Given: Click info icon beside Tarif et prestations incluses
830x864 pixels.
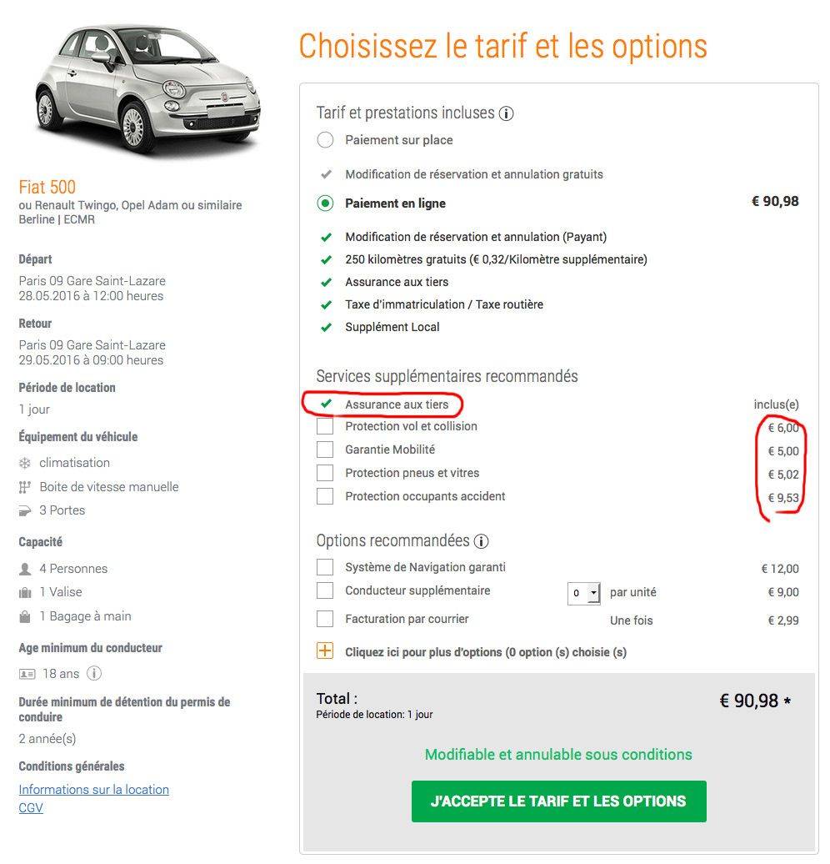Looking at the screenshot, I should click(506, 113).
